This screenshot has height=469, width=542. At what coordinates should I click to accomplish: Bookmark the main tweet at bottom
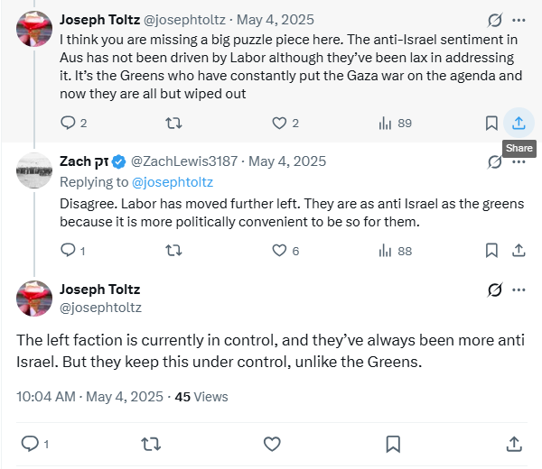[x=393, y=444]
